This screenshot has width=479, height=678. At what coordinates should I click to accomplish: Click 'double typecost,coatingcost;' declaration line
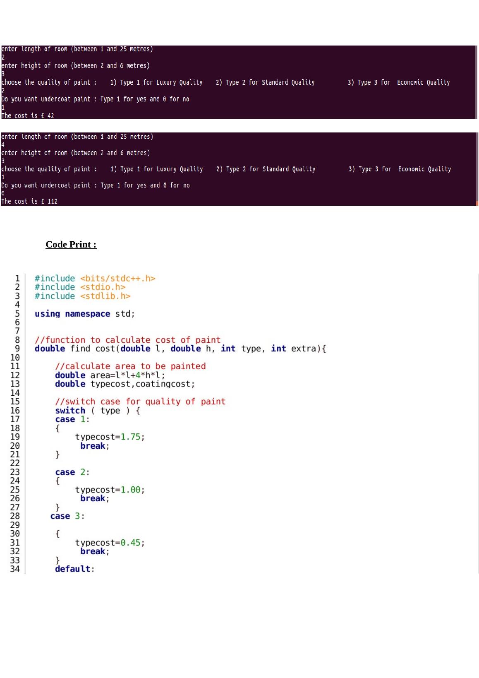(125, 384)
